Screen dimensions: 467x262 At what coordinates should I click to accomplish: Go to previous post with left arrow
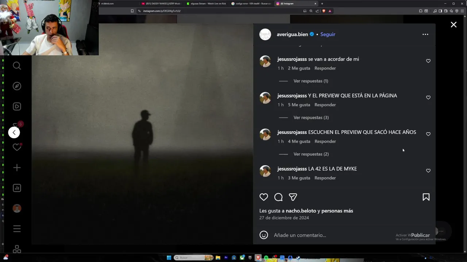click(14, 132)
